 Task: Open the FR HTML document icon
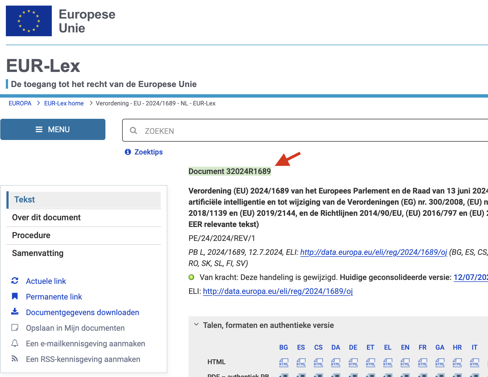pyautogui.click(x=422, y=362)
